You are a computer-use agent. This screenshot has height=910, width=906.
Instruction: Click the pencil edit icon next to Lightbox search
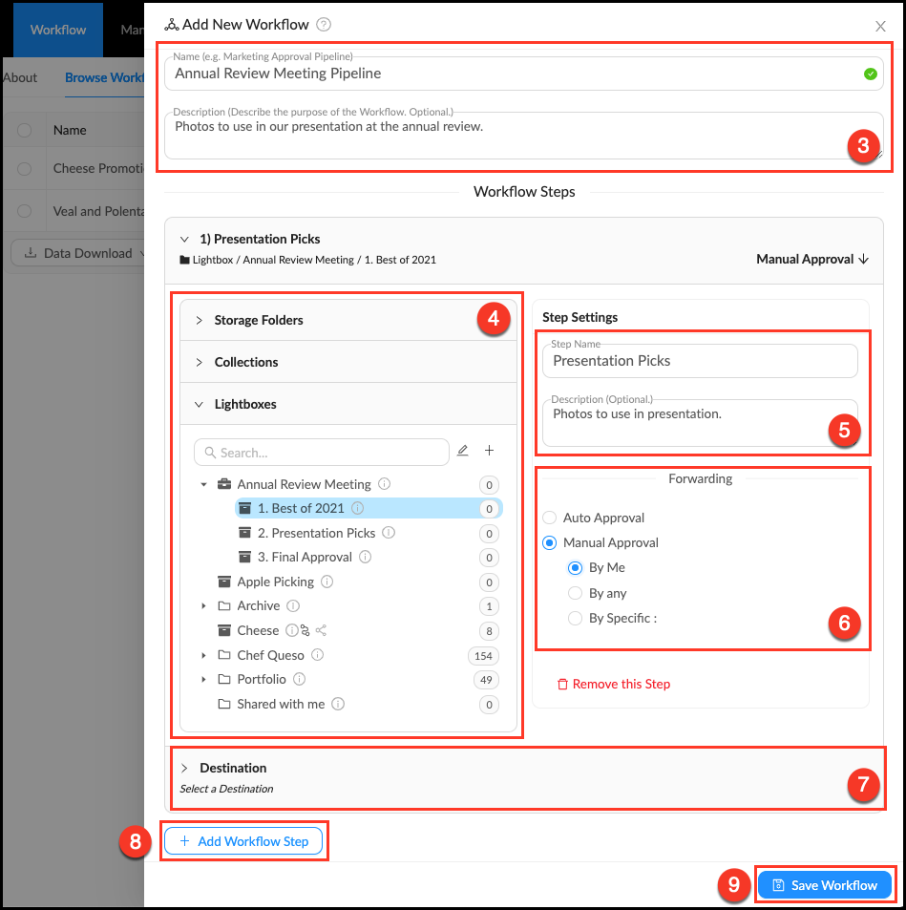pos(463,451)
